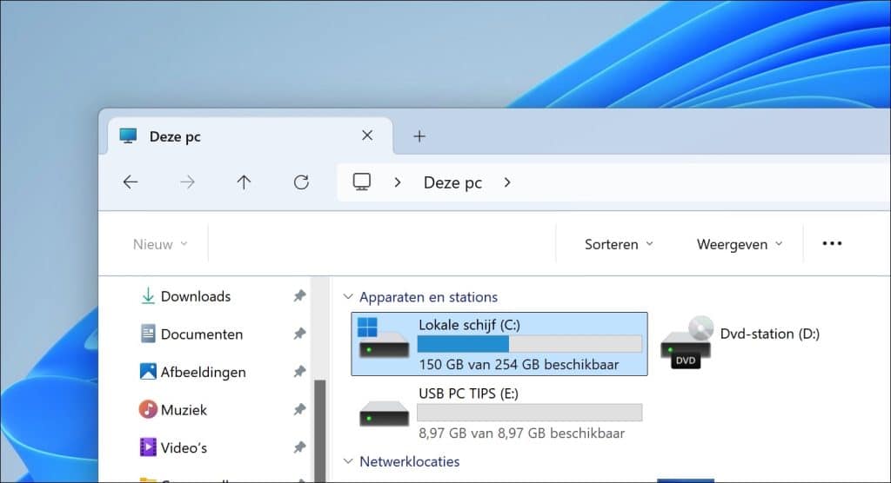Image resolution: width=891 pixels, height=483 pixels.
Task: Open Downloads in the sidebar
Action: (196, 296)
